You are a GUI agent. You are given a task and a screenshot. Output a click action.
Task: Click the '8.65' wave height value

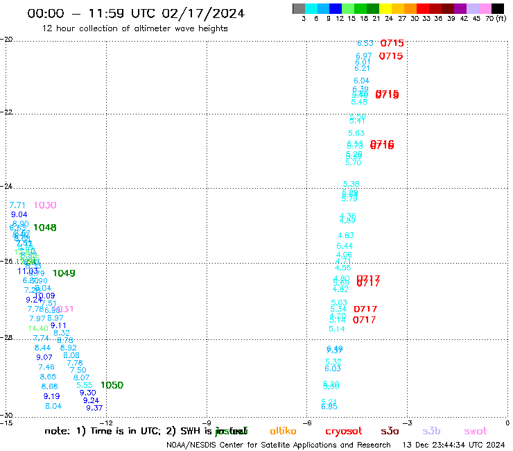coord(48,377)
